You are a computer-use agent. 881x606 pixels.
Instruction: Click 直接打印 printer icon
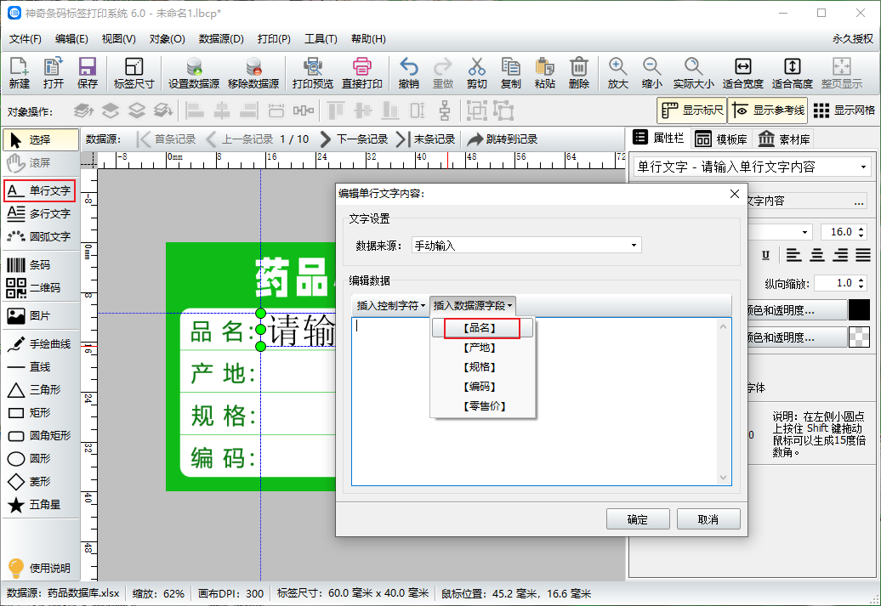tap(362, 73)
